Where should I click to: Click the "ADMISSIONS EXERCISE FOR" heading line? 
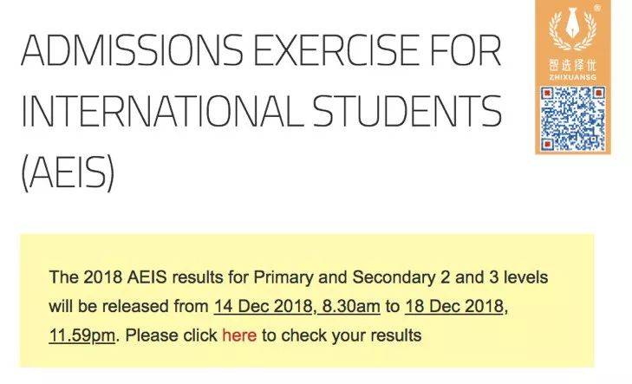coord(260,55)
